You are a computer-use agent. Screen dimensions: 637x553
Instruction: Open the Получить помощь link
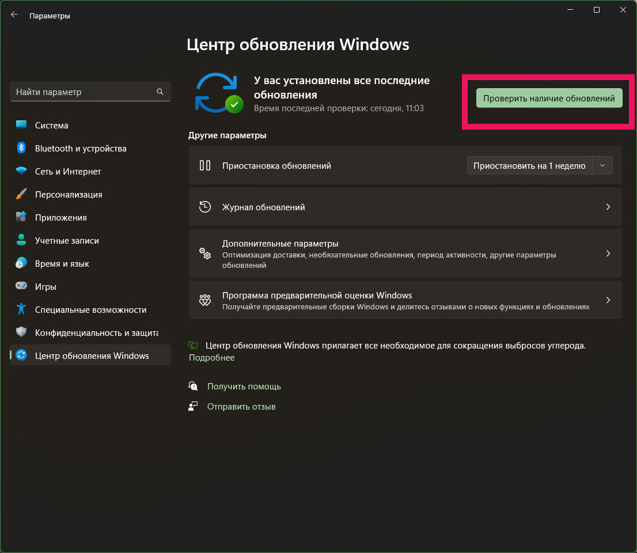(x=244, y=387)
